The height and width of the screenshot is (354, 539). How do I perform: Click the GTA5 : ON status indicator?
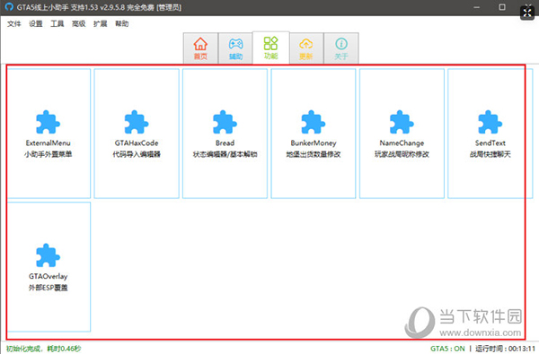pyautogui.click(x=447, y=349)
